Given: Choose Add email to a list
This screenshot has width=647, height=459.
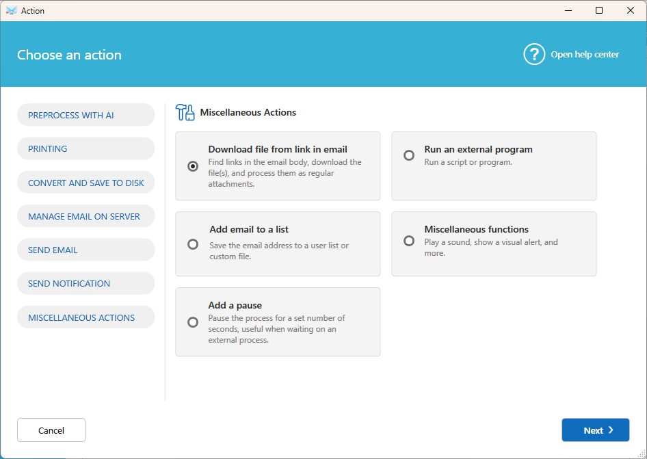Looking at the screenshot, I should click(193, 244).
